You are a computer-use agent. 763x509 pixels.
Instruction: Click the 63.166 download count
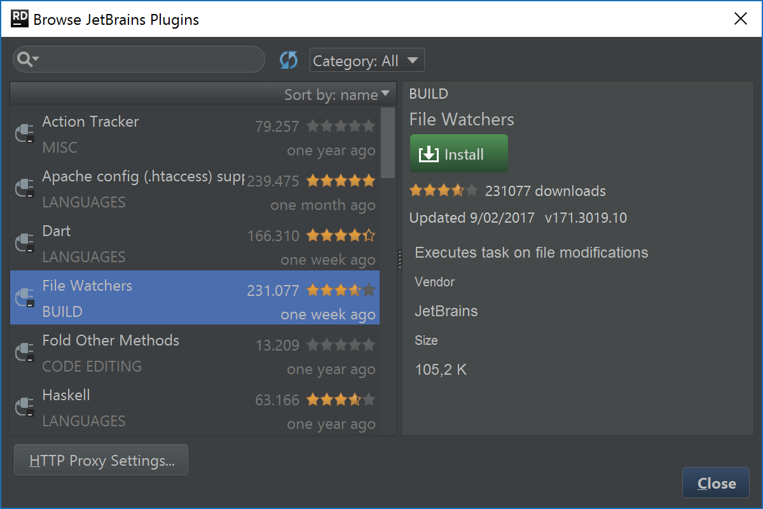coord(277,400)
